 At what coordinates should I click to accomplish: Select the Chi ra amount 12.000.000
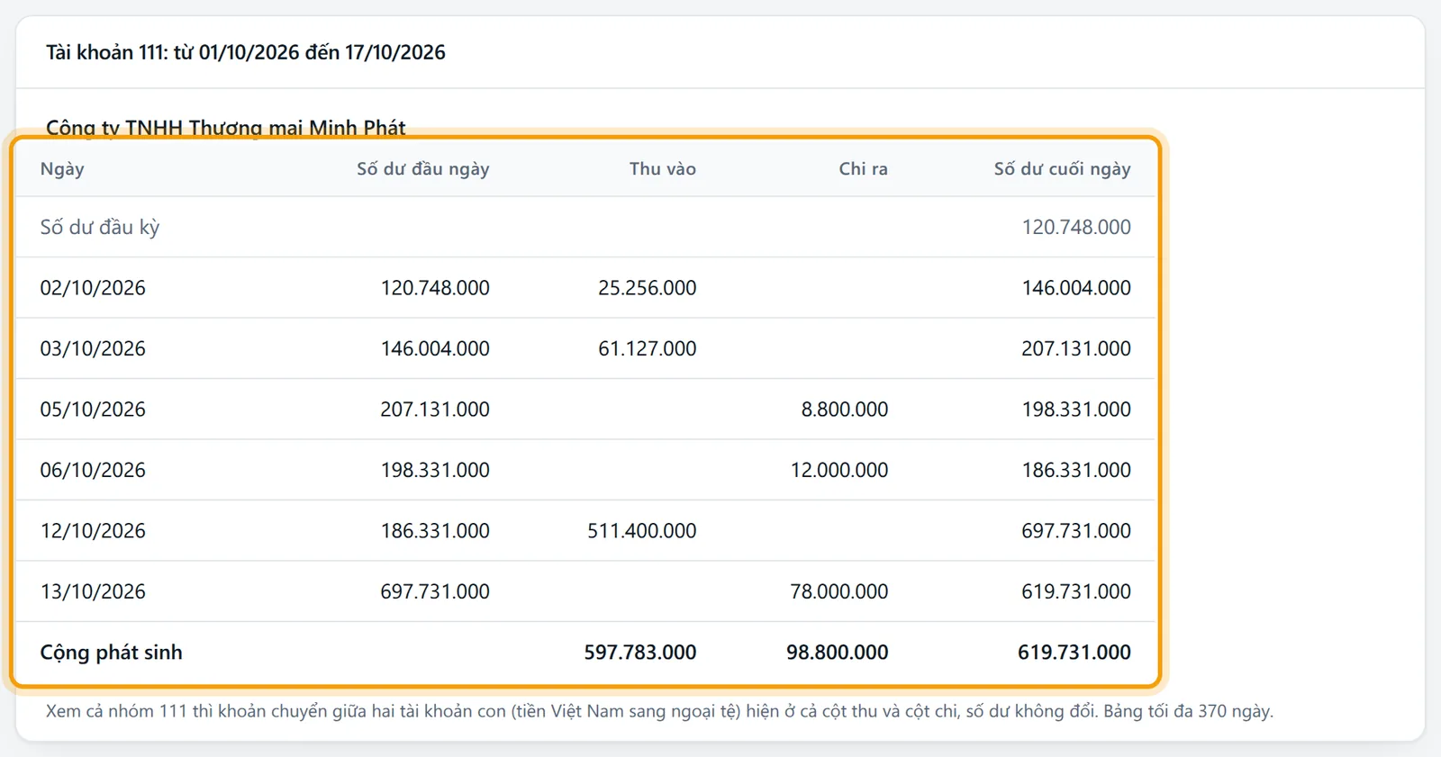click(x=839, y=470)
